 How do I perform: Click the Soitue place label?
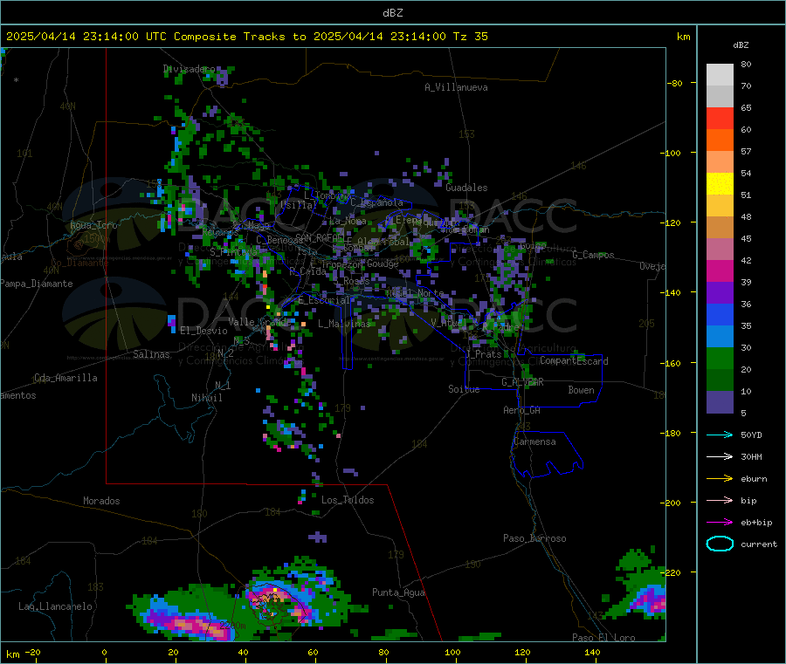pos(464,389)
